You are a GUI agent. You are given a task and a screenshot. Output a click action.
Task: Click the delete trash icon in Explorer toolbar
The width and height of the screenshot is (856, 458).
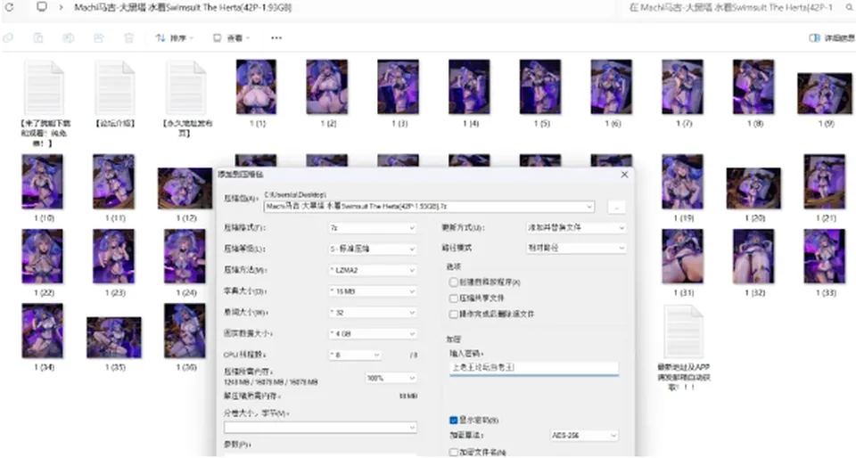[128, 38]
